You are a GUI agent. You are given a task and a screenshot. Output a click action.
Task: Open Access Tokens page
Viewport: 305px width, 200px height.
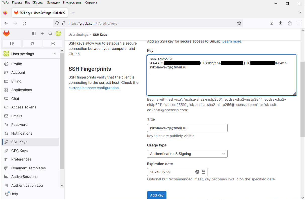click(x=30, y=107)
